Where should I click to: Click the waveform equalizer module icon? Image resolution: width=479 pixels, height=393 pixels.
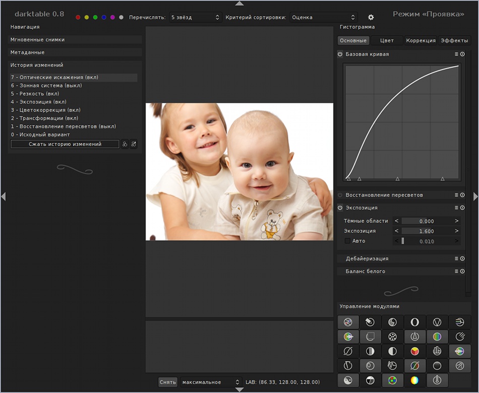coord(392,365)
